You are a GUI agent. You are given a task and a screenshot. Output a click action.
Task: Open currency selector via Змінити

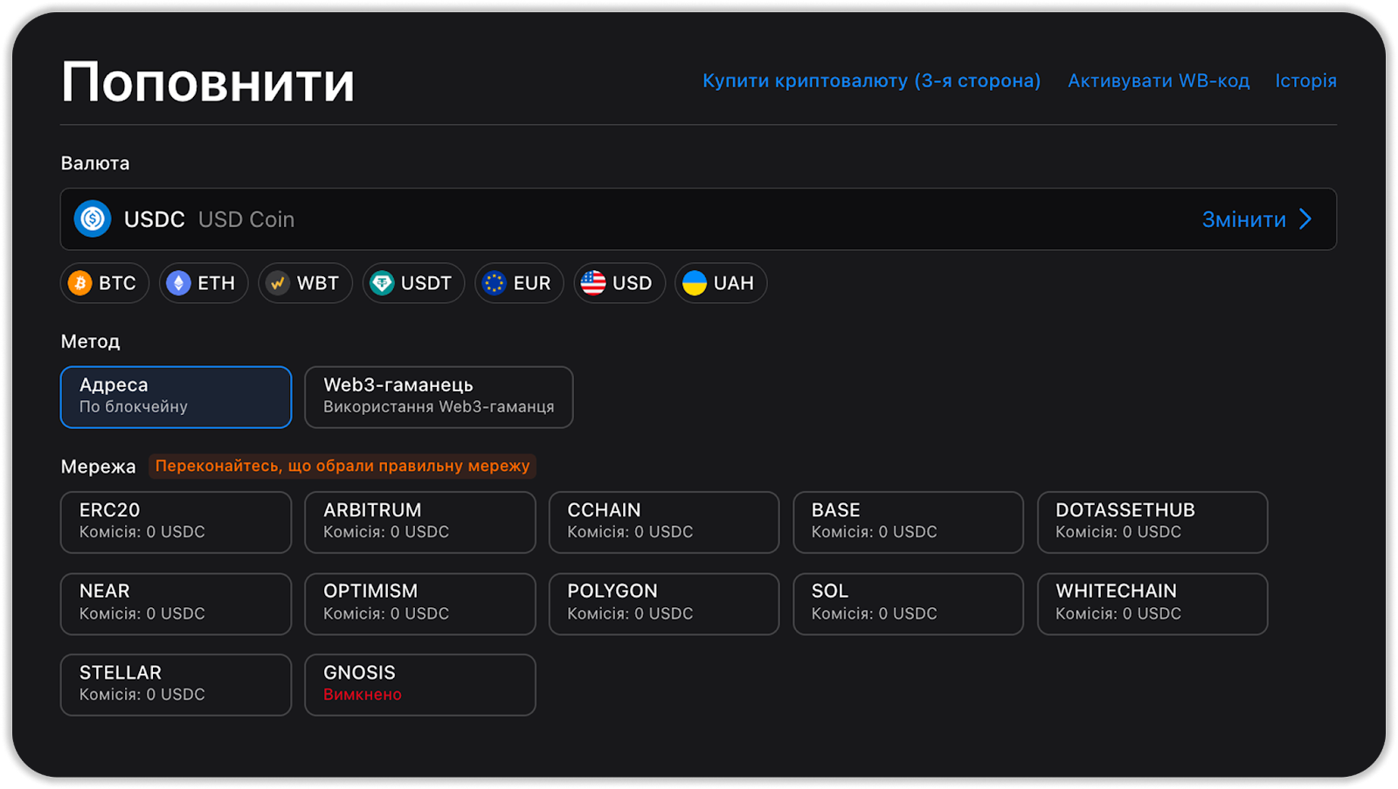pyautogui.click(x=1243, y=219)
